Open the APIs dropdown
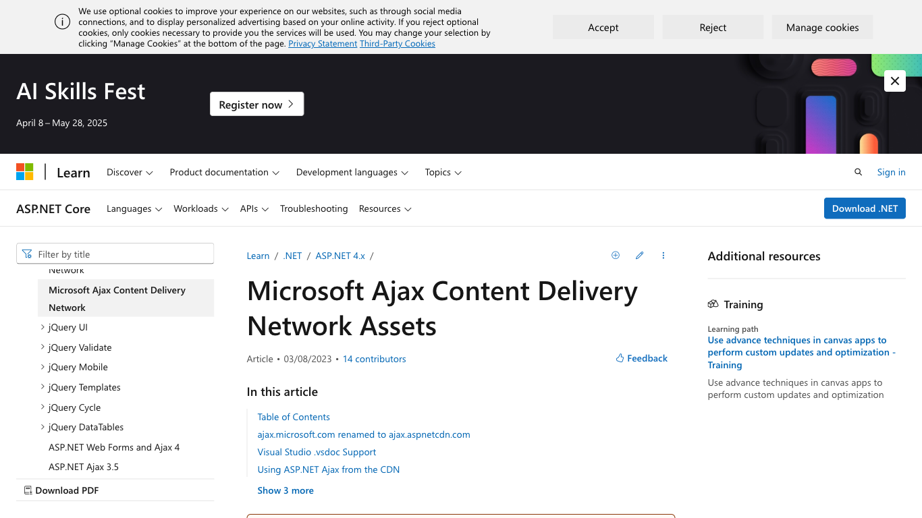This screenshot has width=922, height=518. tap(254, 208)
